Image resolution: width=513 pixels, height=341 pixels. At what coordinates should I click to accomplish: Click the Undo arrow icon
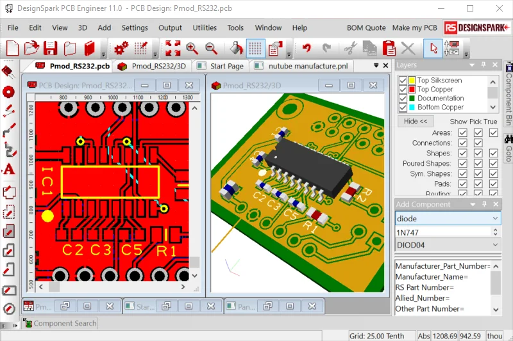tap(307, 48)
